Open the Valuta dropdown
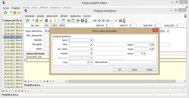 (144, 54)
